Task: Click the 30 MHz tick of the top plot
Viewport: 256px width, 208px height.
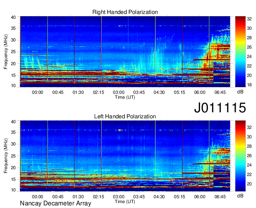Action: pos(13,40)
